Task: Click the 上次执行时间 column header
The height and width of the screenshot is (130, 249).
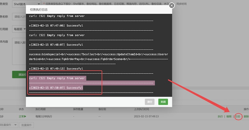Action: point(142,109)
